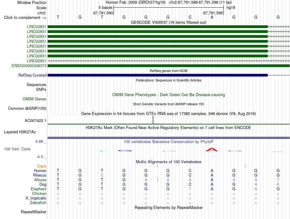
Task: Click the Human alignment row label
Action: [40, 171]
